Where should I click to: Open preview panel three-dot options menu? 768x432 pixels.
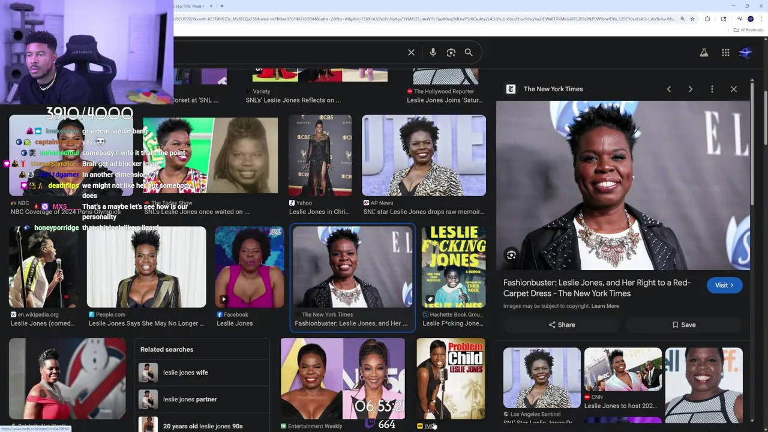(x=712, y=89)
